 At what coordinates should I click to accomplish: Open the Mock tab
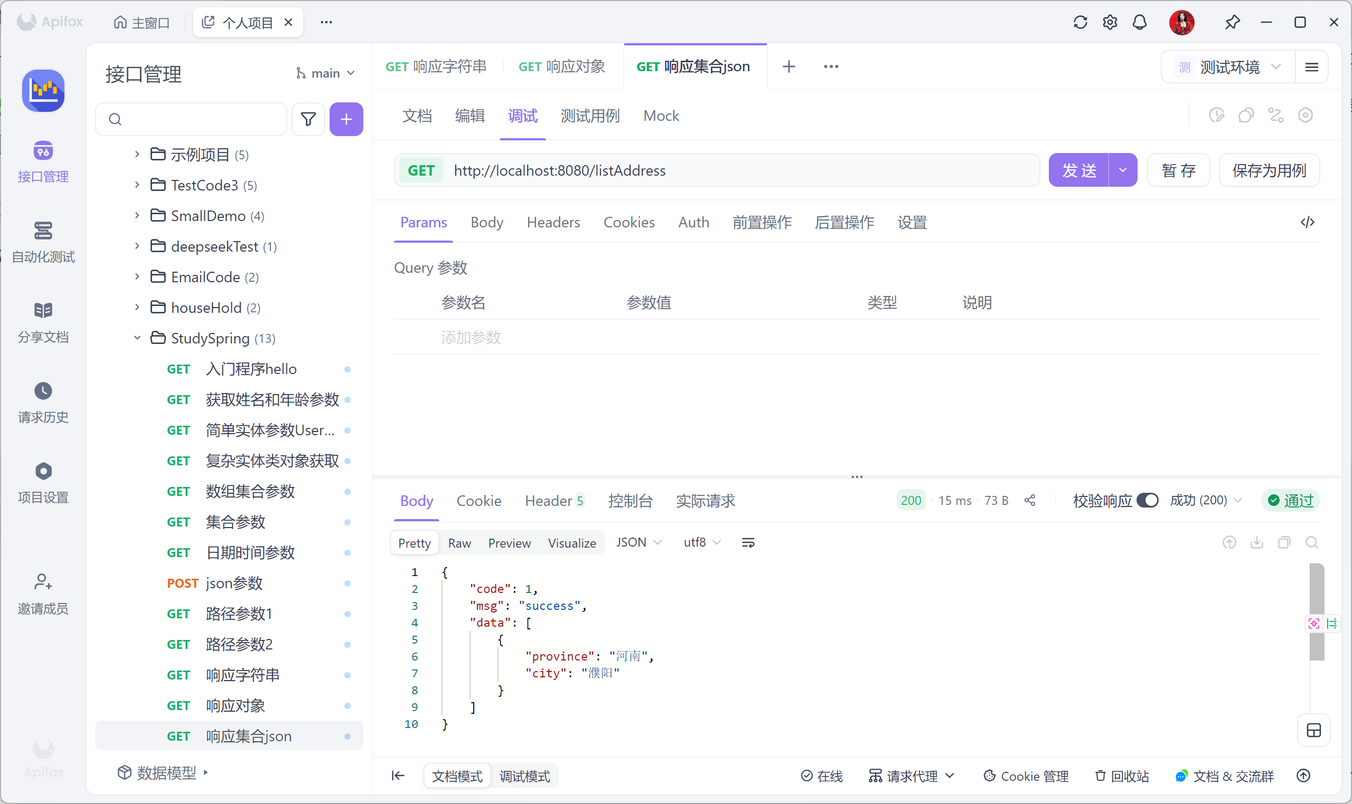[x=661, y=116]
